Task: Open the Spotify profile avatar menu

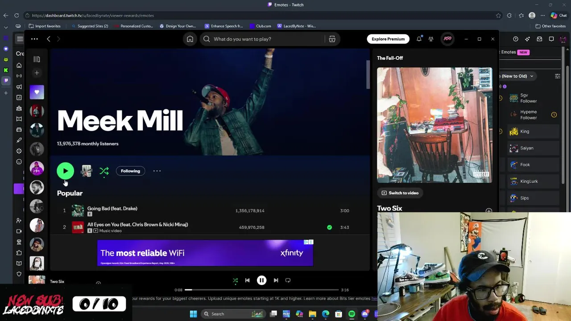Action: click(x=447, y=39)
